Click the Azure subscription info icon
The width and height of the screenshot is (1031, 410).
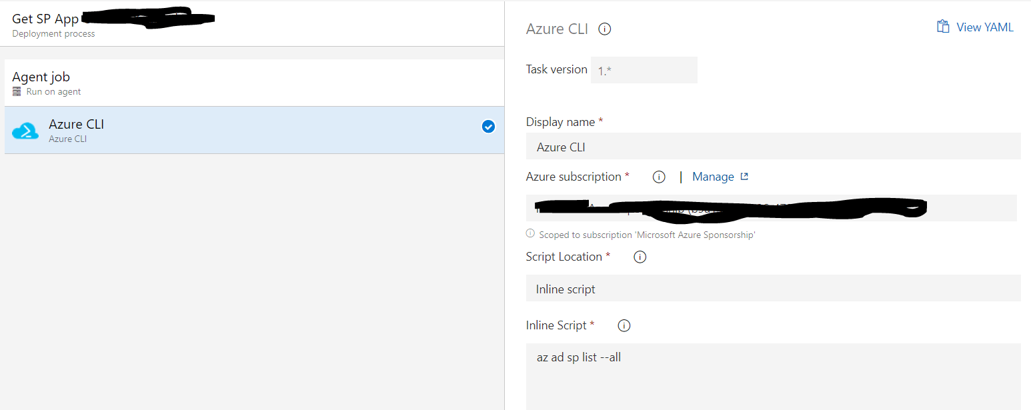point(659,177)
